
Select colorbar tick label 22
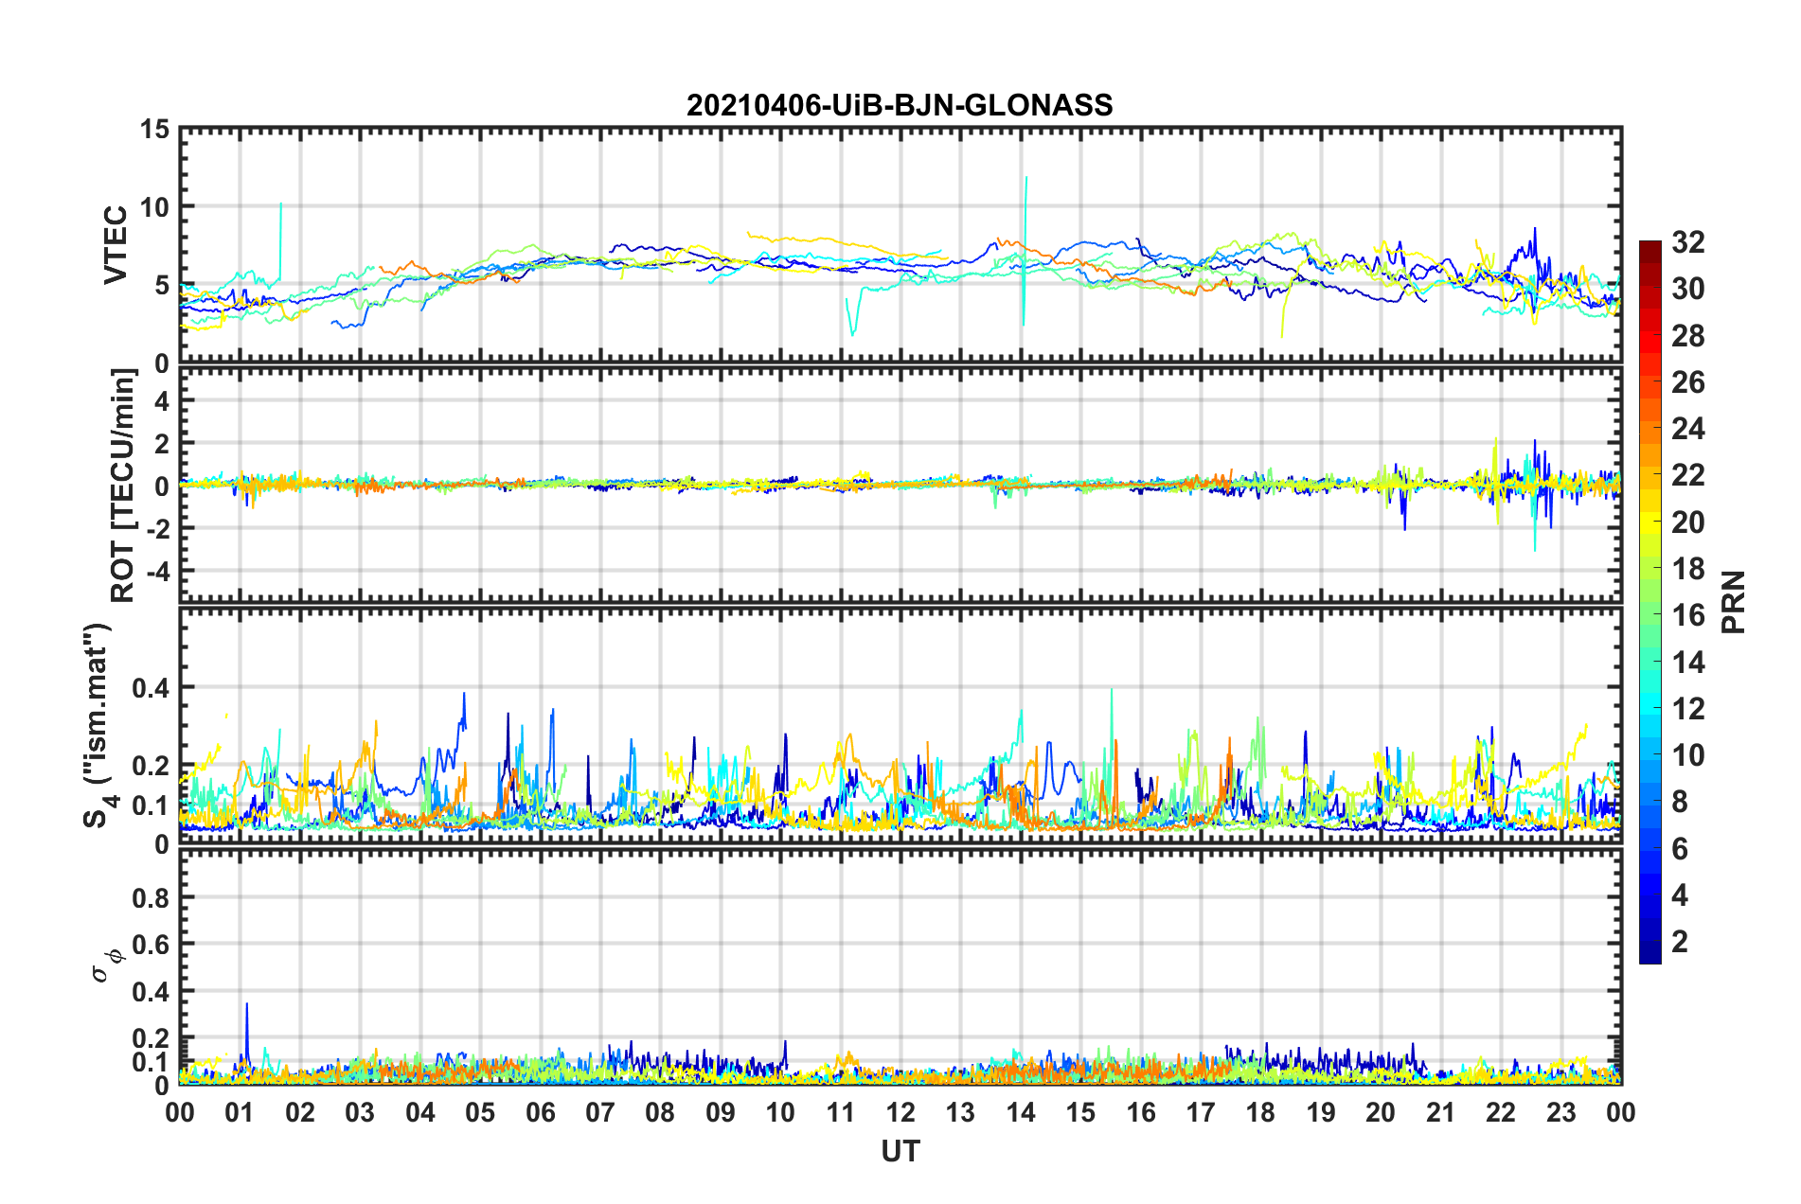(1688, 475)
